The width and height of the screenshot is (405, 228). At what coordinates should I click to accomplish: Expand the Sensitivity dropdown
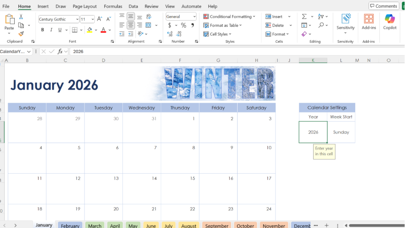click(x=345, y=33)
